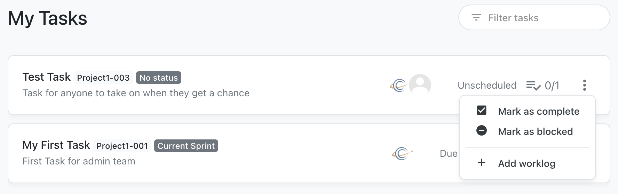Open the My First Task title
The width and height of the screenshot is (618, 194).
click(56, 145)
